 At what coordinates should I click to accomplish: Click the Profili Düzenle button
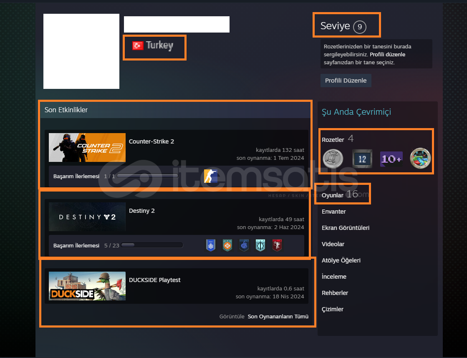tap(346, 81)
